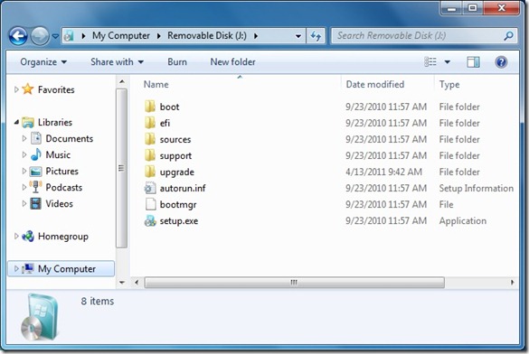Select the bootmgr file icon

pos(150,204)
